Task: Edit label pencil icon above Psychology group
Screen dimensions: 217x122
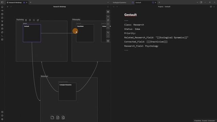Action: 38,20
